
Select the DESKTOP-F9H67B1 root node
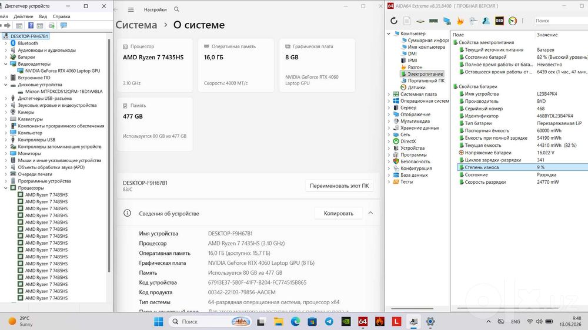pyautogui.click(x=29, y=36)
